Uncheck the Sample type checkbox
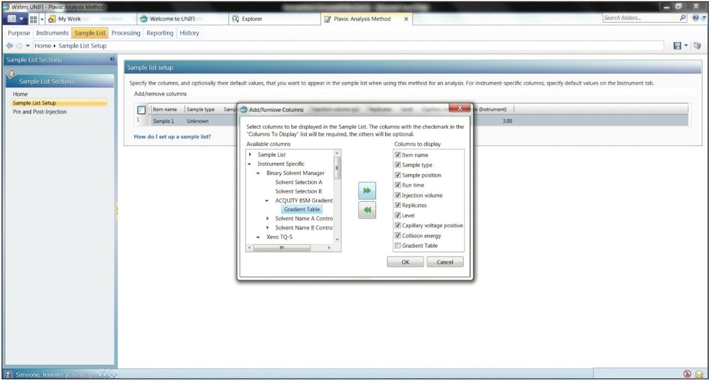Screen dimensions: 710x381 pos(398,165)
